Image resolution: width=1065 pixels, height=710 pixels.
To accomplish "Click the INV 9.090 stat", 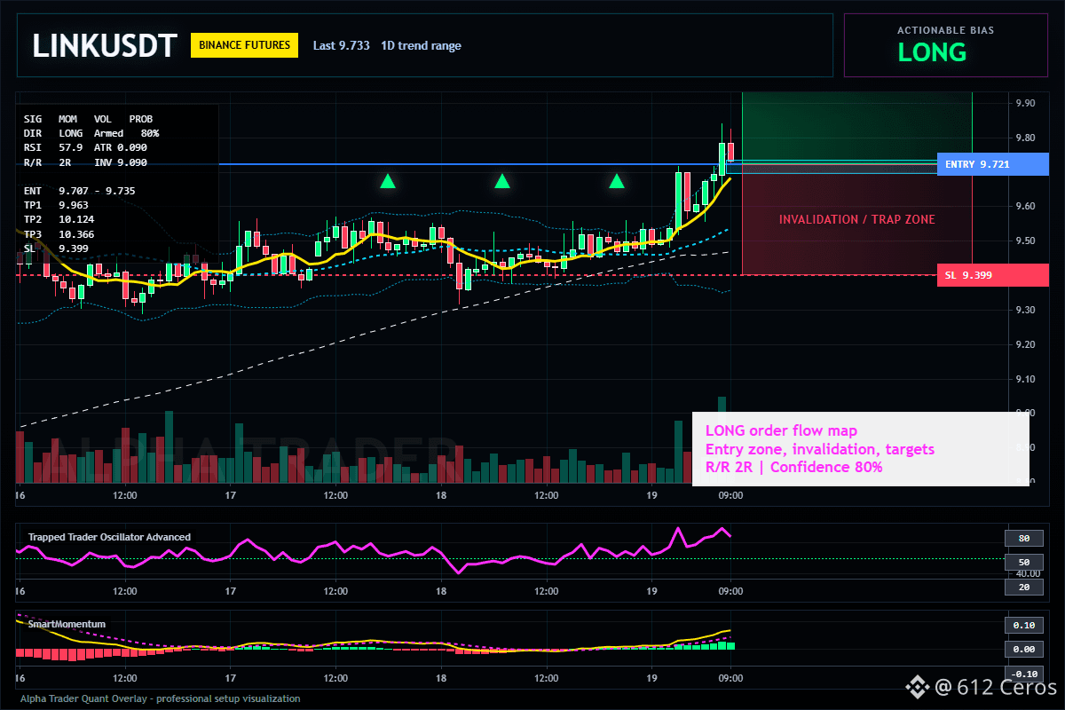I will pyautogui.click(x=121, y=162).
